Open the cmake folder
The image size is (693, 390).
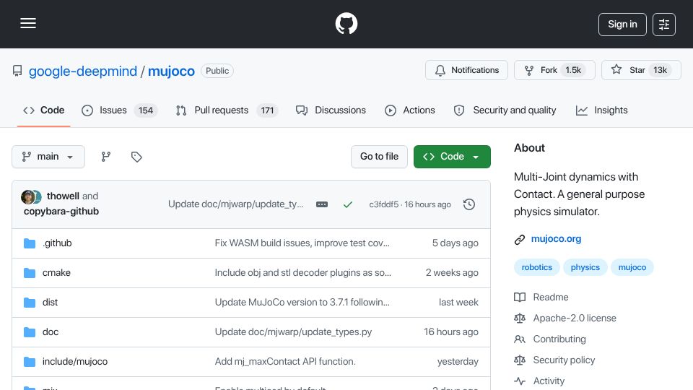[56, 273]
